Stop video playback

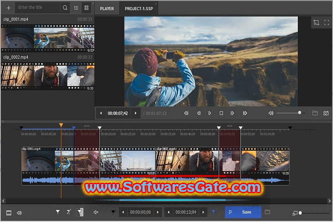point(221,113)
